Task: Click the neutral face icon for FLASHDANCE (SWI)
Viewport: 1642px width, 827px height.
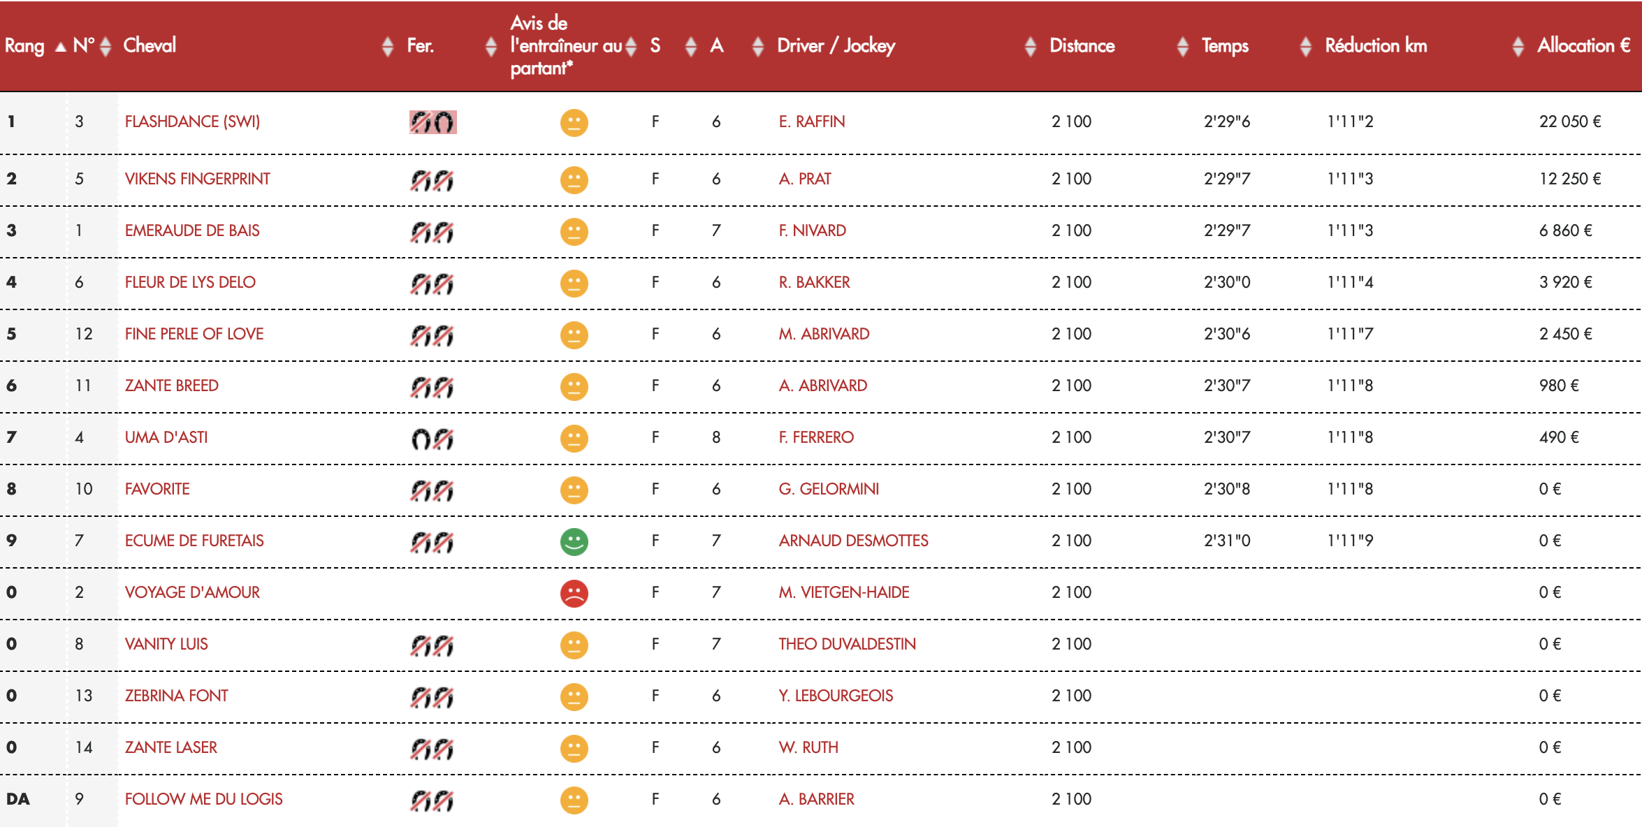Action: click(x=574, y=123)
